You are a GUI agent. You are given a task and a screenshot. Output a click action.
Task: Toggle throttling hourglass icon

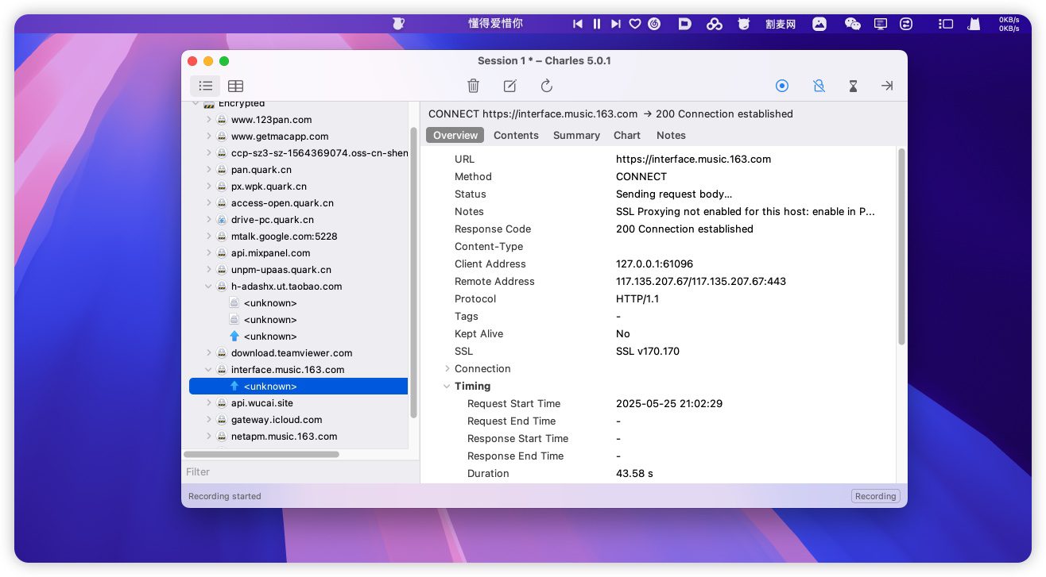pos(853,86)
